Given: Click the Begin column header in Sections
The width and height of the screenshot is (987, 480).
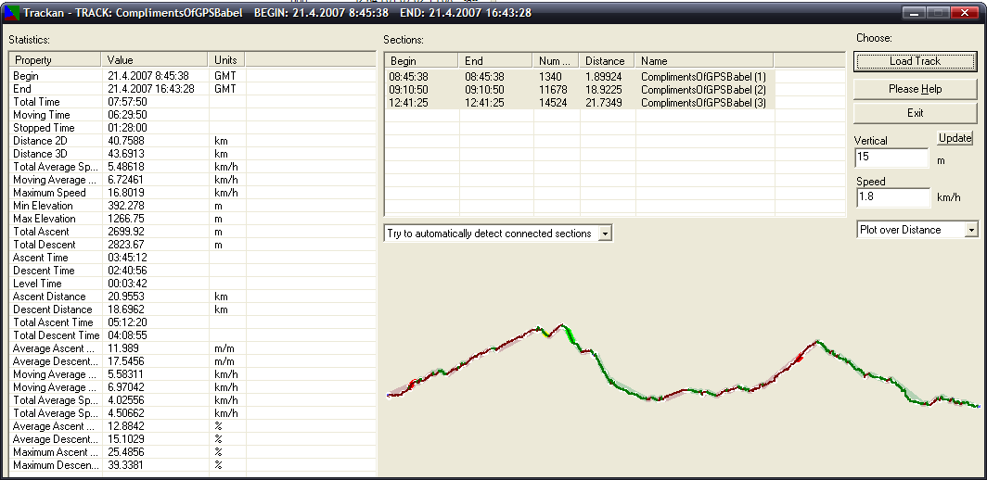Looking at the screenshot, I should coord(421,60).
